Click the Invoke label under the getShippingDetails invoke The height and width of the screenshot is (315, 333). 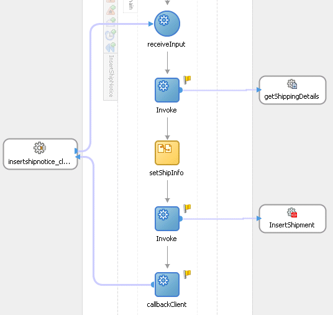pyautogui.click(x=166, y=110)
